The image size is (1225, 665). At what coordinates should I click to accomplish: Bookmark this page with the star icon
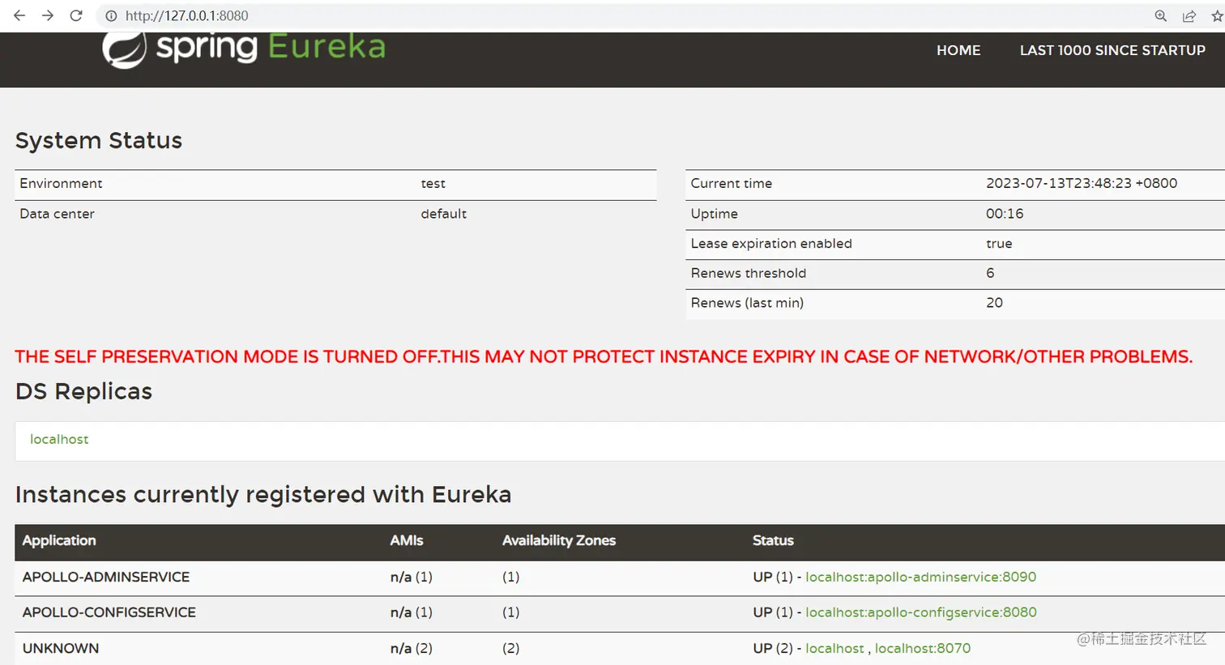[x=1217, y=15]
